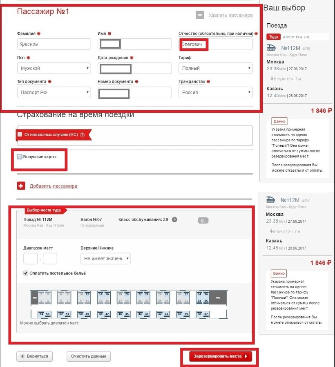Click the Очистить данные button
Screen dimensions: 335x367
coord(89,356)
